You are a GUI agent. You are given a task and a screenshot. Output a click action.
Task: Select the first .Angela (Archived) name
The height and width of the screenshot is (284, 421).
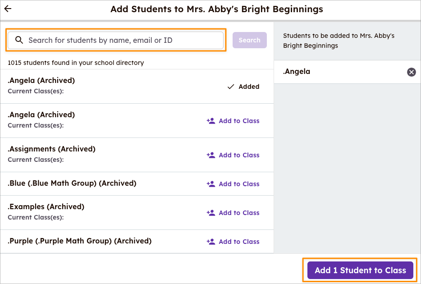click(x=41, y=81)
